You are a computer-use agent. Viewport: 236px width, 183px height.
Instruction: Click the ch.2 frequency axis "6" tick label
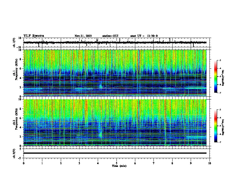(21, 118)
